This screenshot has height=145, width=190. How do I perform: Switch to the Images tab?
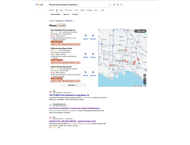83,10
